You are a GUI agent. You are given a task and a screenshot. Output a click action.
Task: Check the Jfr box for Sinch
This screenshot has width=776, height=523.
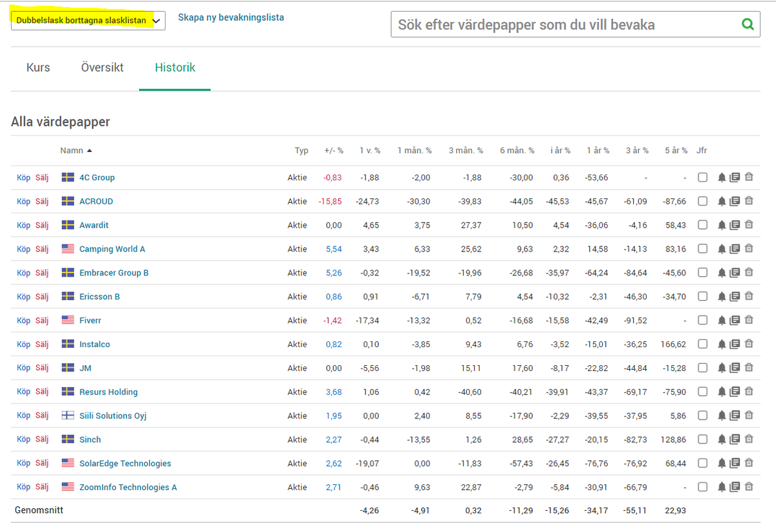[702, 440]
